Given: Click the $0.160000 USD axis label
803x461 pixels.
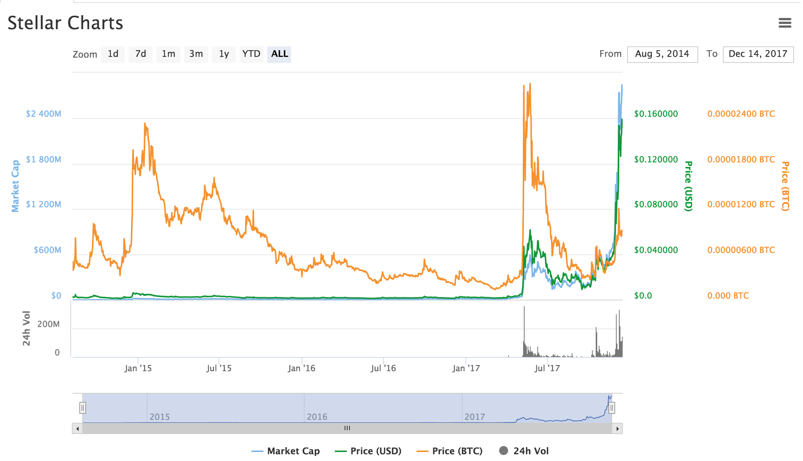Looking at the screenshot, I should pyautogui.click(x=656, y=114).
